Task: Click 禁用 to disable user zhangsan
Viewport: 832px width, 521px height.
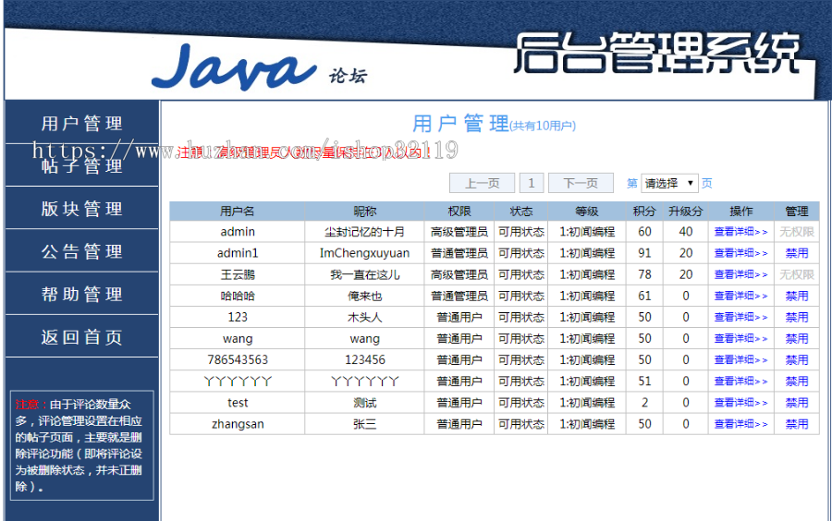Action: click(x=797, y=424)
